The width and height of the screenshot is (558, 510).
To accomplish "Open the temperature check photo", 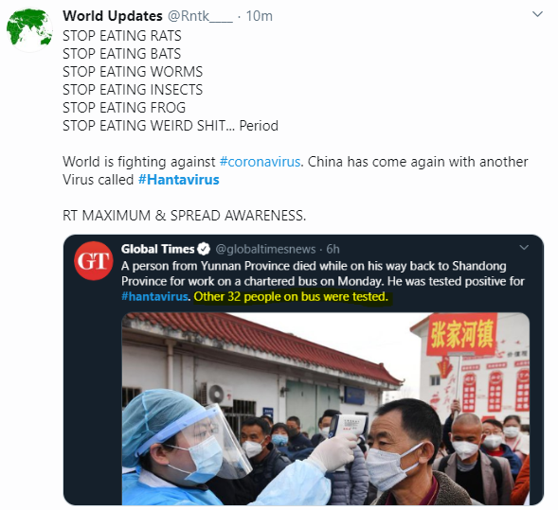I will pos(325,409).
